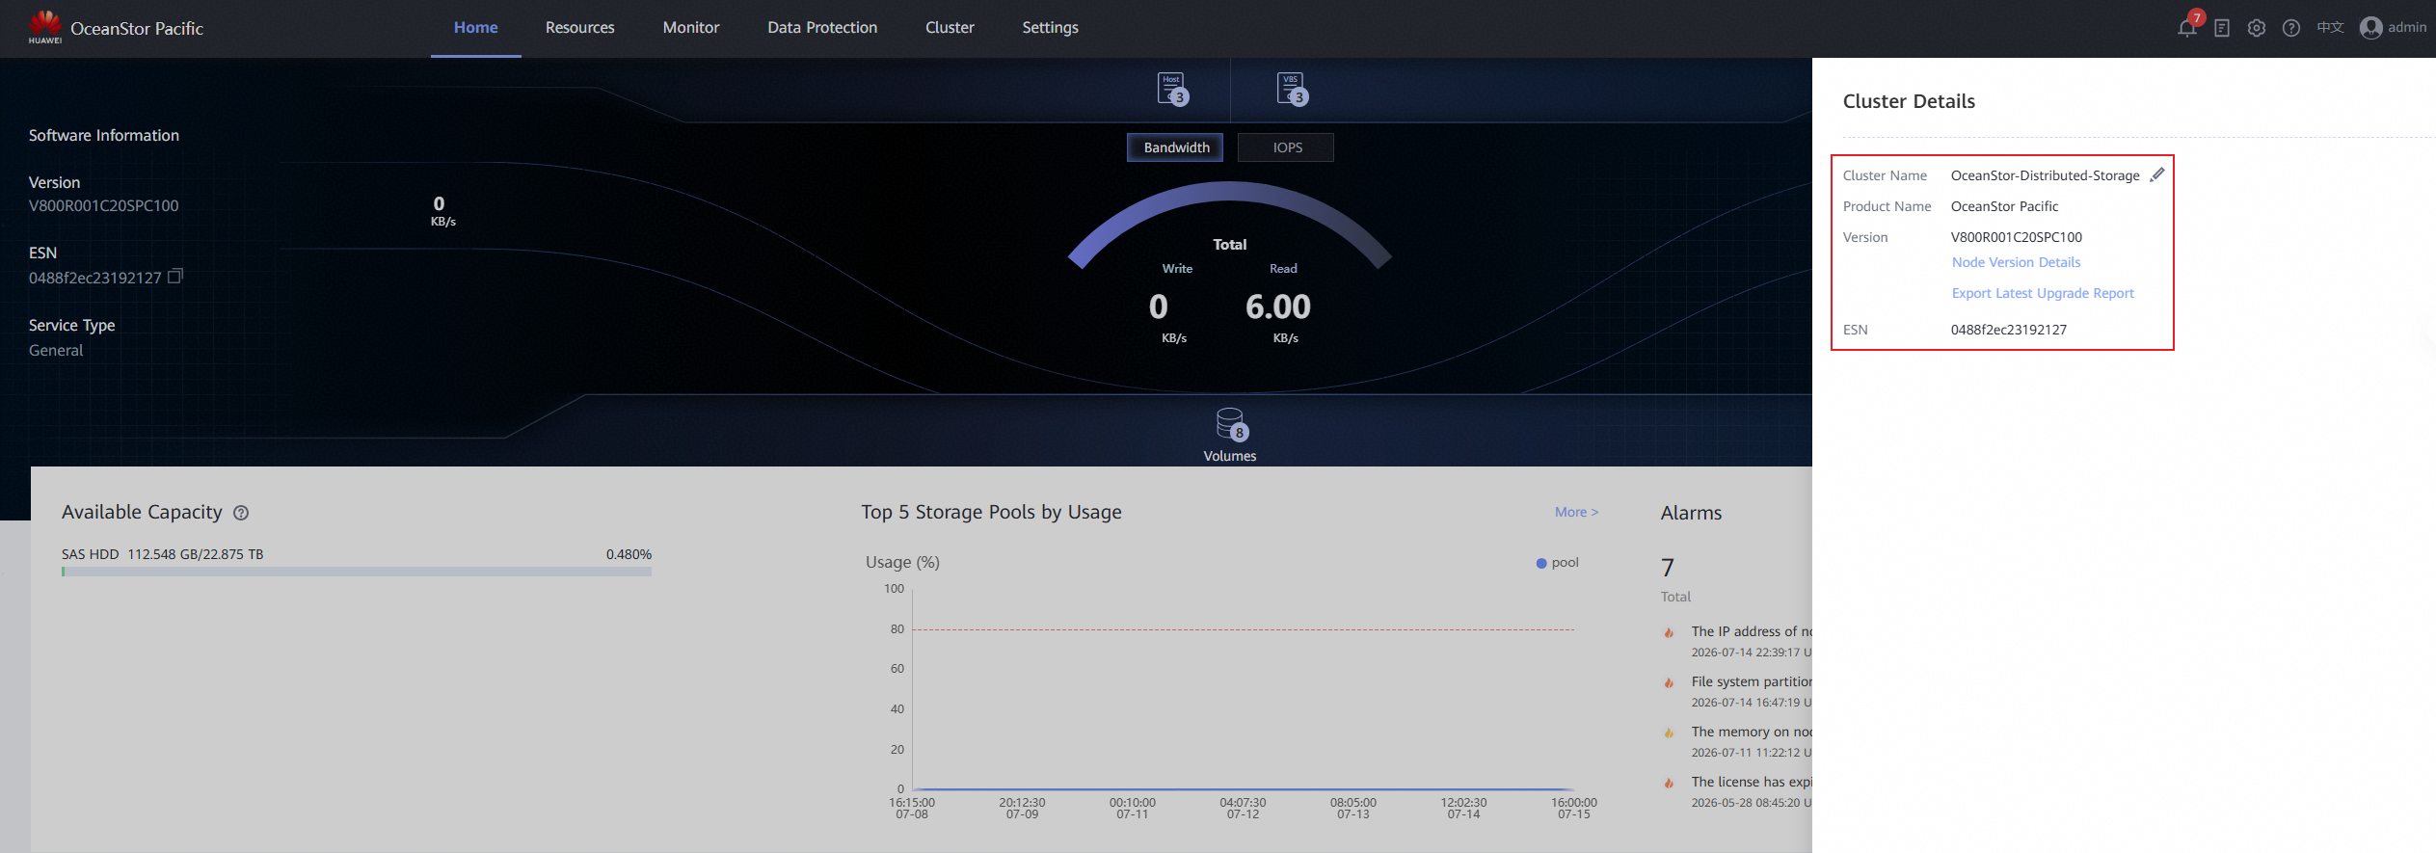The width and height of the screenshot is (2436, 853).
Task: Open the Cluster menu
Action: (950, 27)
